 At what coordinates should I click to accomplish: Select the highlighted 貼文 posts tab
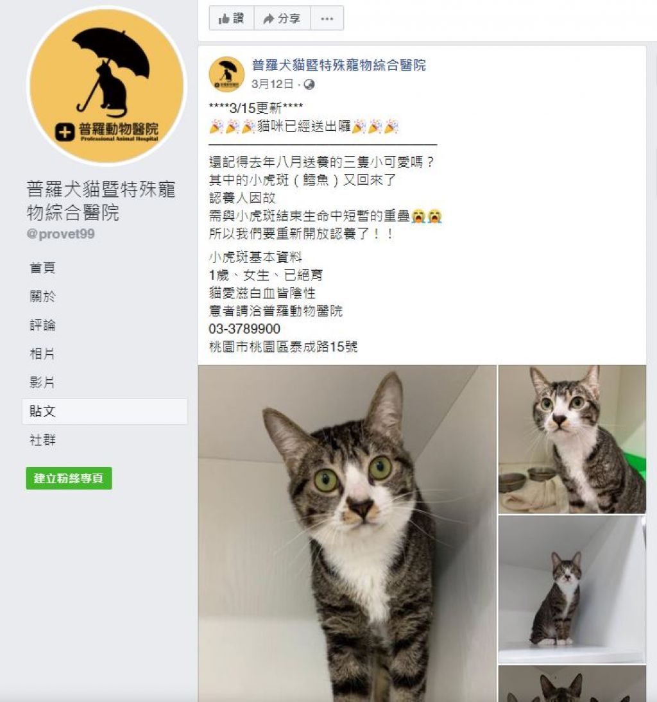click(x=105, y=411)
